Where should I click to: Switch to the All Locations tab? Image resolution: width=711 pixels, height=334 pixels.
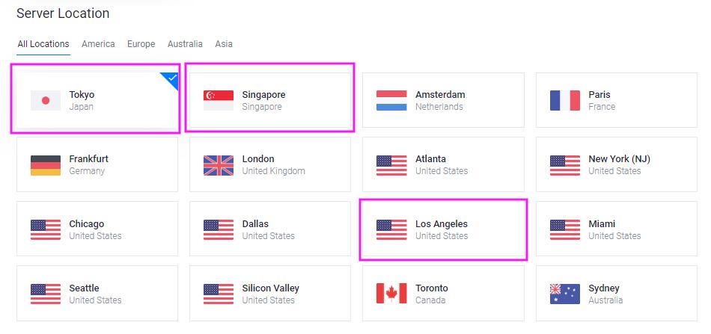point(43,44)
